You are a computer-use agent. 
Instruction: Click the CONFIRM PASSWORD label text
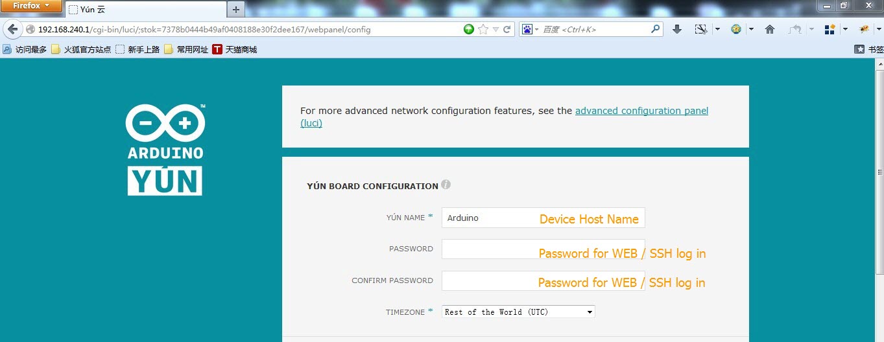pos(392,280)
